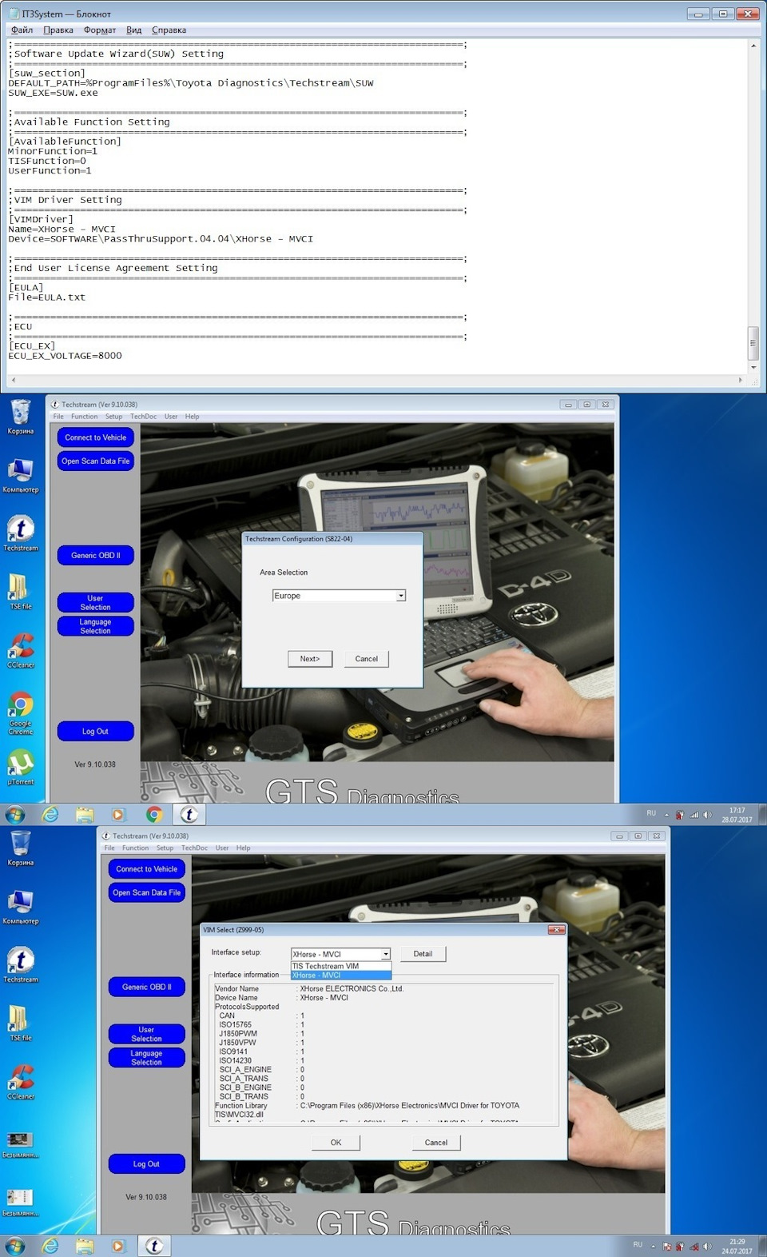This screenshot has height=1257, width=767.
Task: Open Setup menu in Techstream window behind Configuration dialog
Action: pyautogui.click(x=113, y=417)
